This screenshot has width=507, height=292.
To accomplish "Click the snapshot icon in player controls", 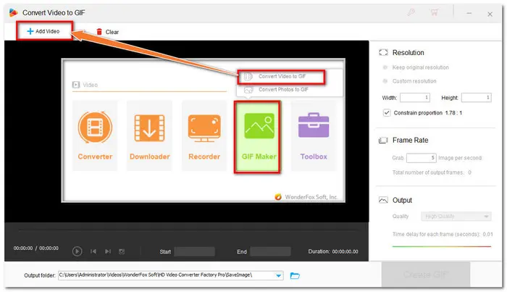I will [x=122, y=251].
